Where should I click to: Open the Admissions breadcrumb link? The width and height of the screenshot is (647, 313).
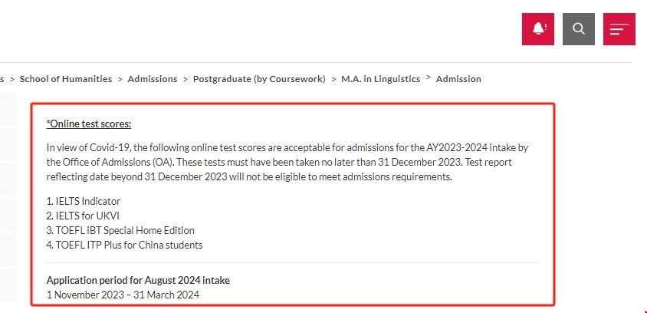153,79
